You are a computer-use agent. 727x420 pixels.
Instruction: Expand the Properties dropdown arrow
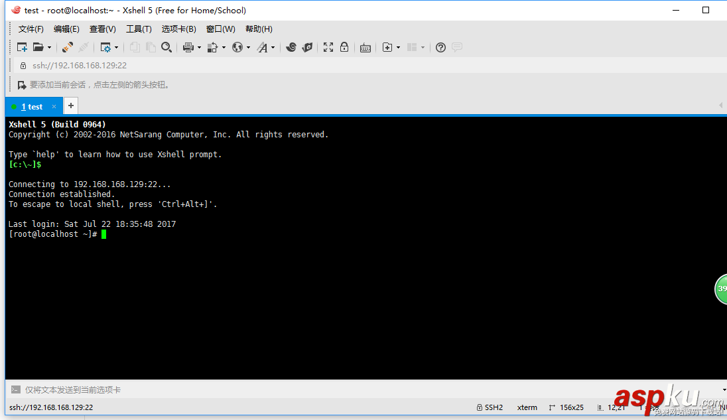pos(116,47)
